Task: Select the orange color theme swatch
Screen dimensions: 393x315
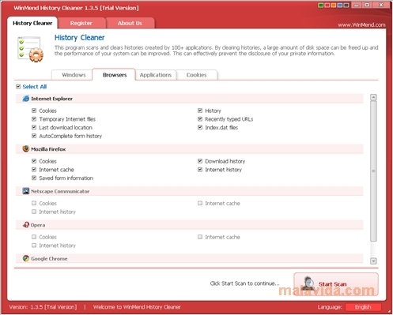Action: pos(334,6)
